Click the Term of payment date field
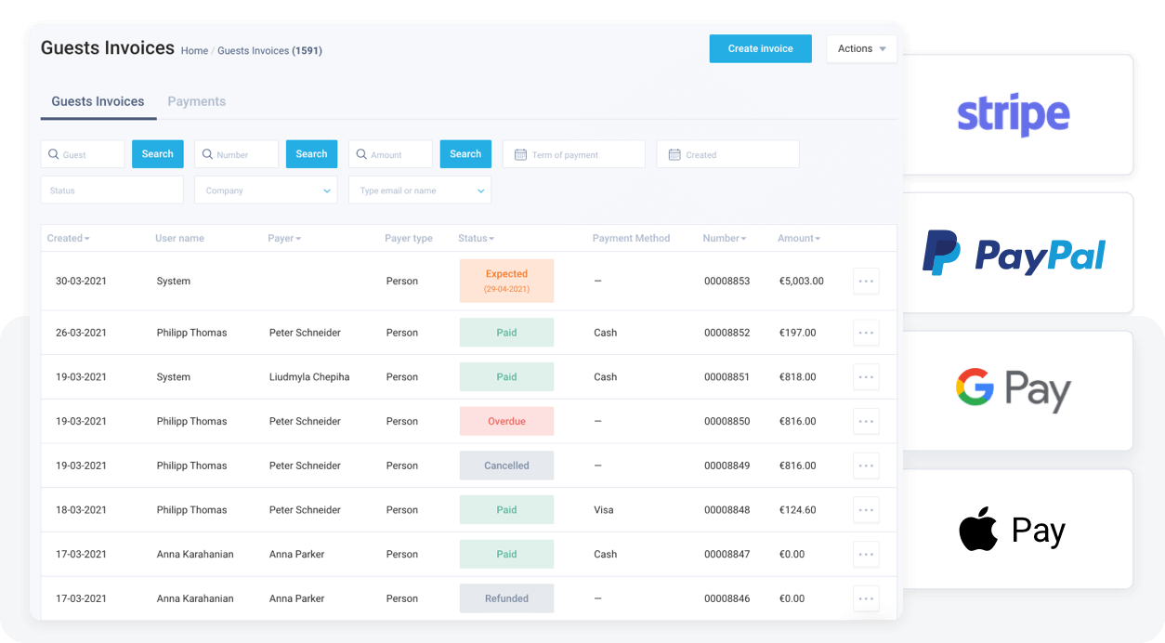Viewport: 1165px width, 643px height. pos(574,155)
